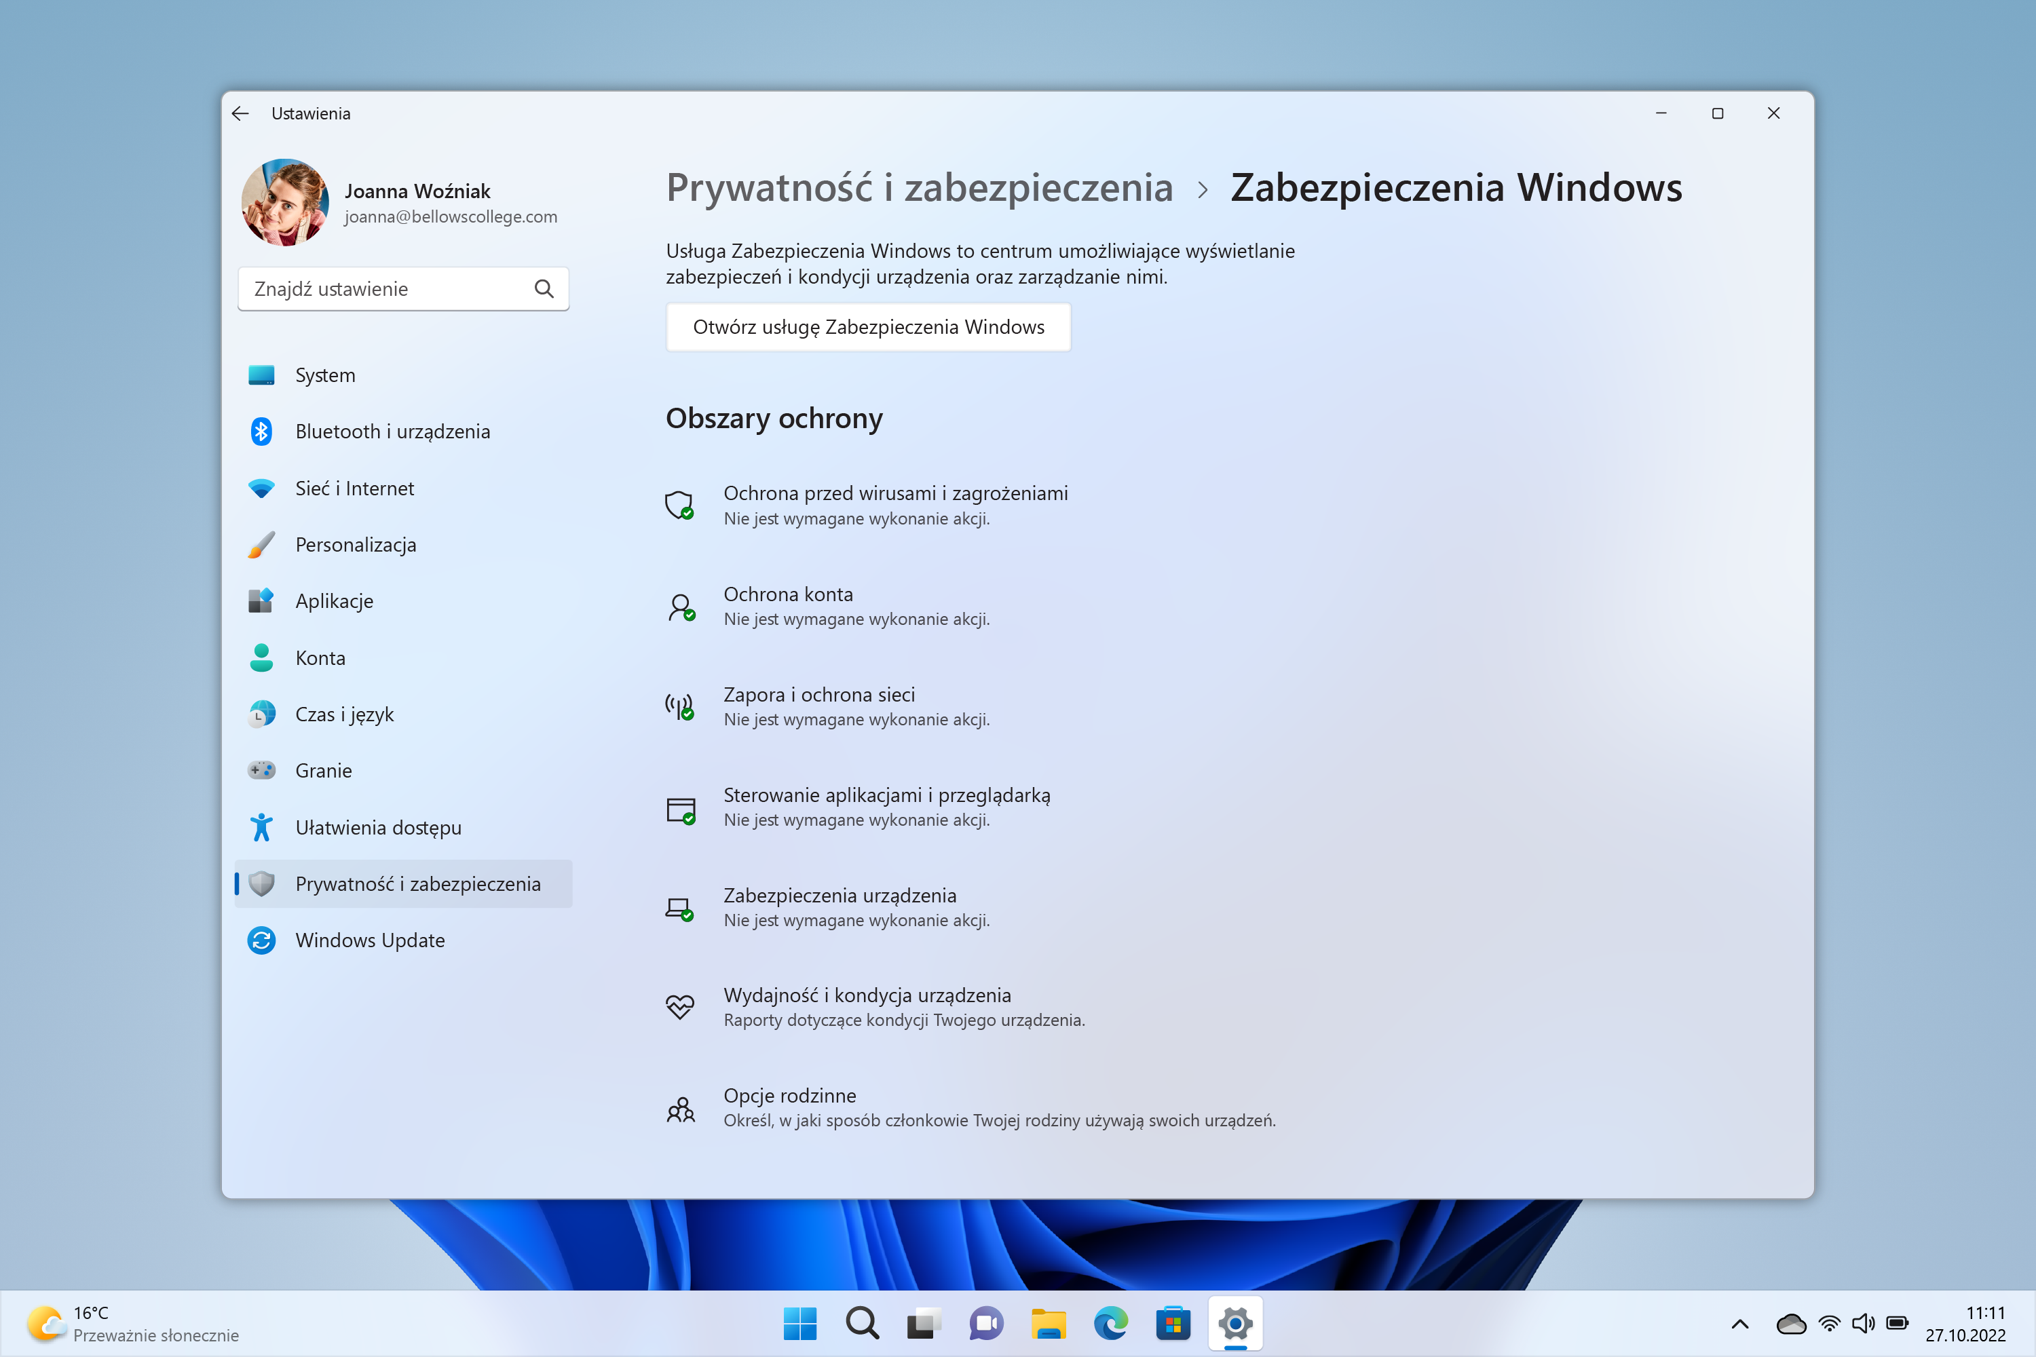Open Ochrona konta via its person icon
The width and height of the screenshot is (2036, 1357).
681,606
